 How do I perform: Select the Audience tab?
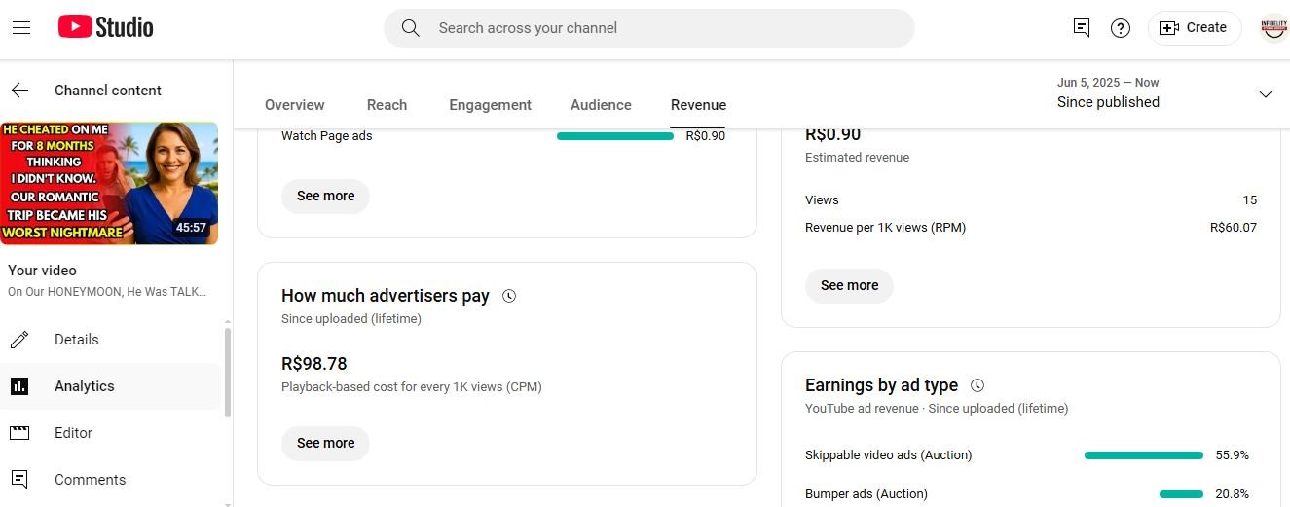[x=601, y=105]
